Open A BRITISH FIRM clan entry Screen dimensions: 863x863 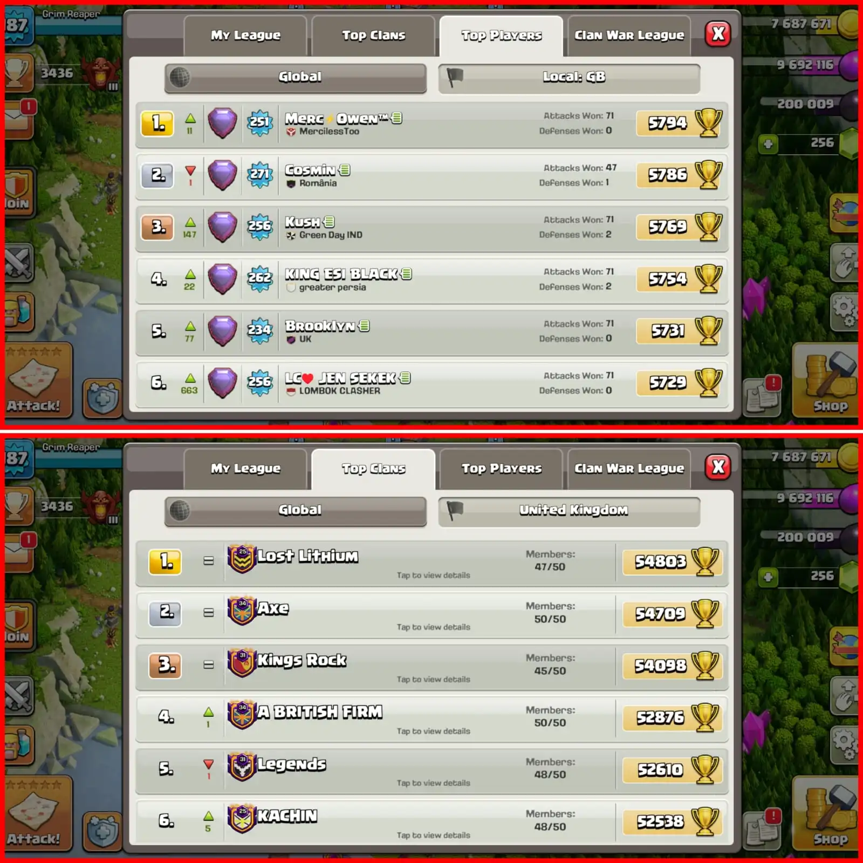point(432,718)
